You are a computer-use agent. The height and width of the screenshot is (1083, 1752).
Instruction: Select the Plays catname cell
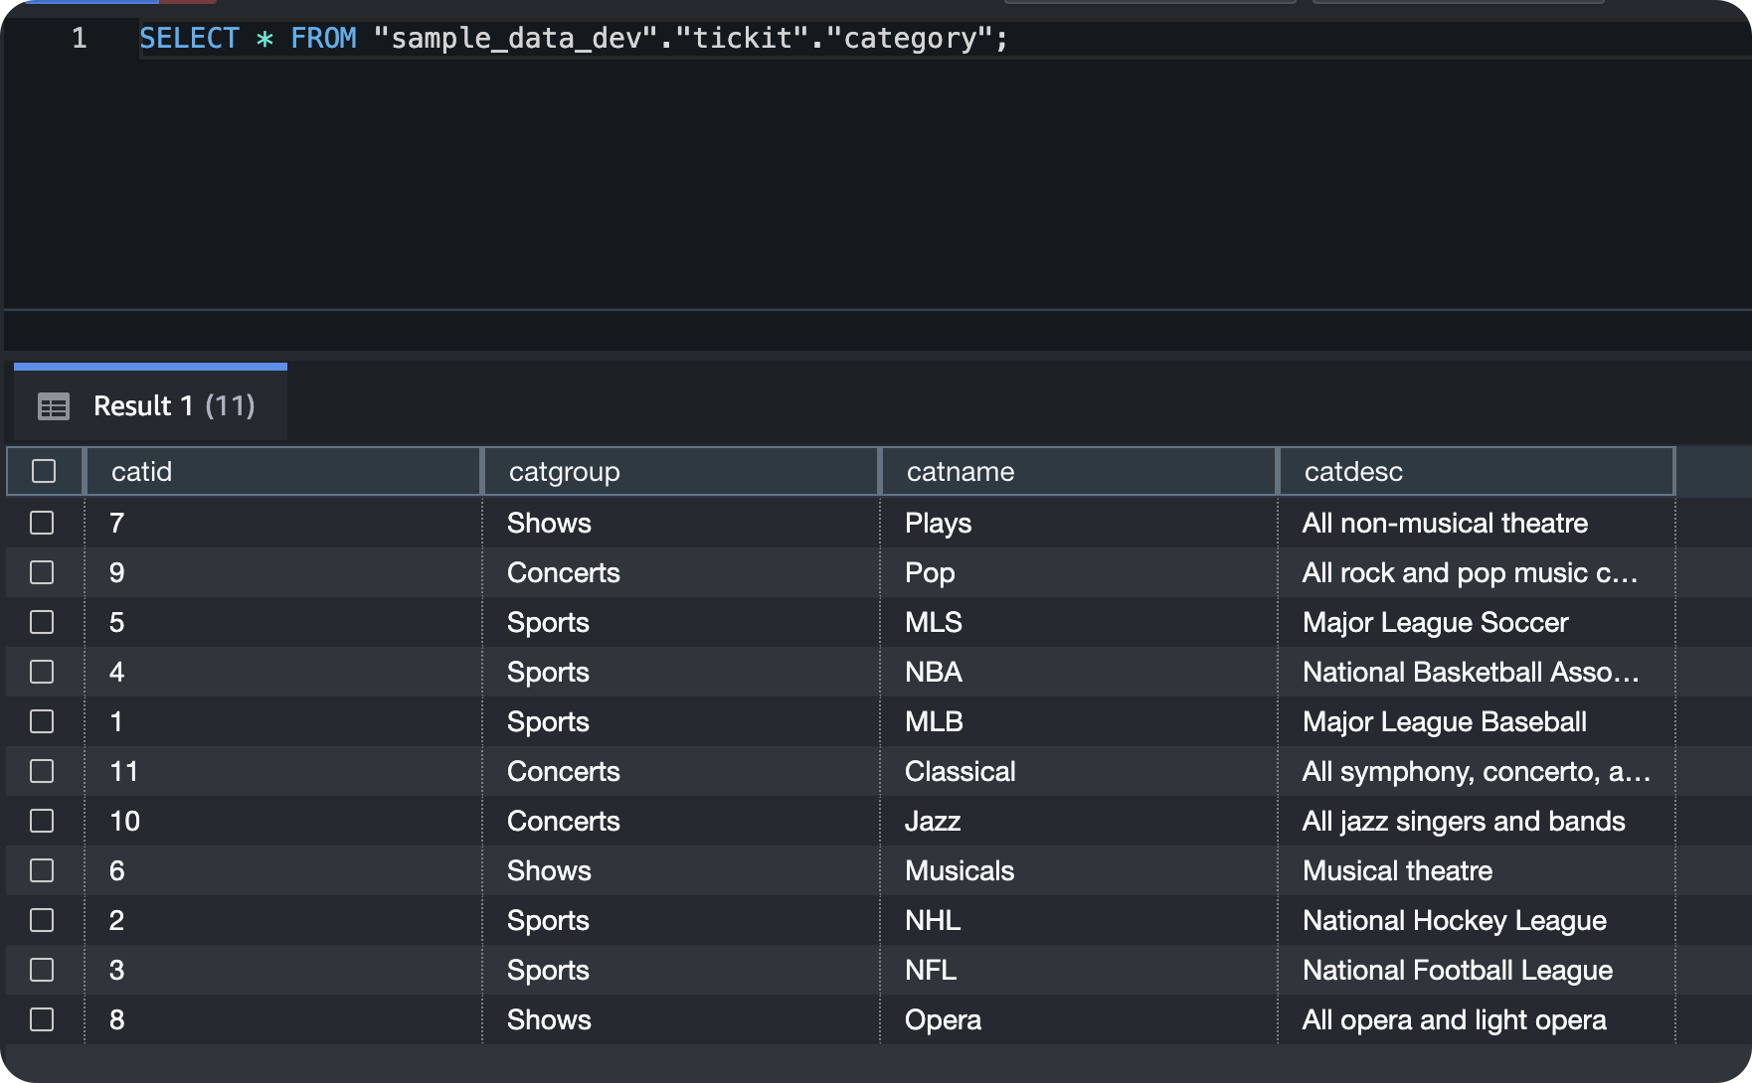(1079, 523)
